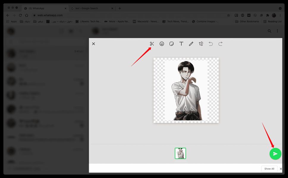The width and height of the screenshot is (288, 178).
Task: Open the Other Bookmarks folder
Action: (247, 21)
